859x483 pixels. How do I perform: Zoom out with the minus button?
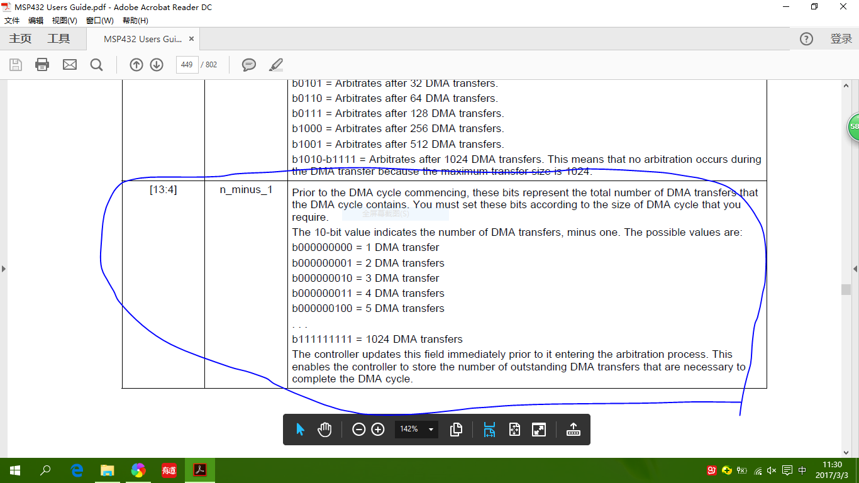tap(358, 429)
